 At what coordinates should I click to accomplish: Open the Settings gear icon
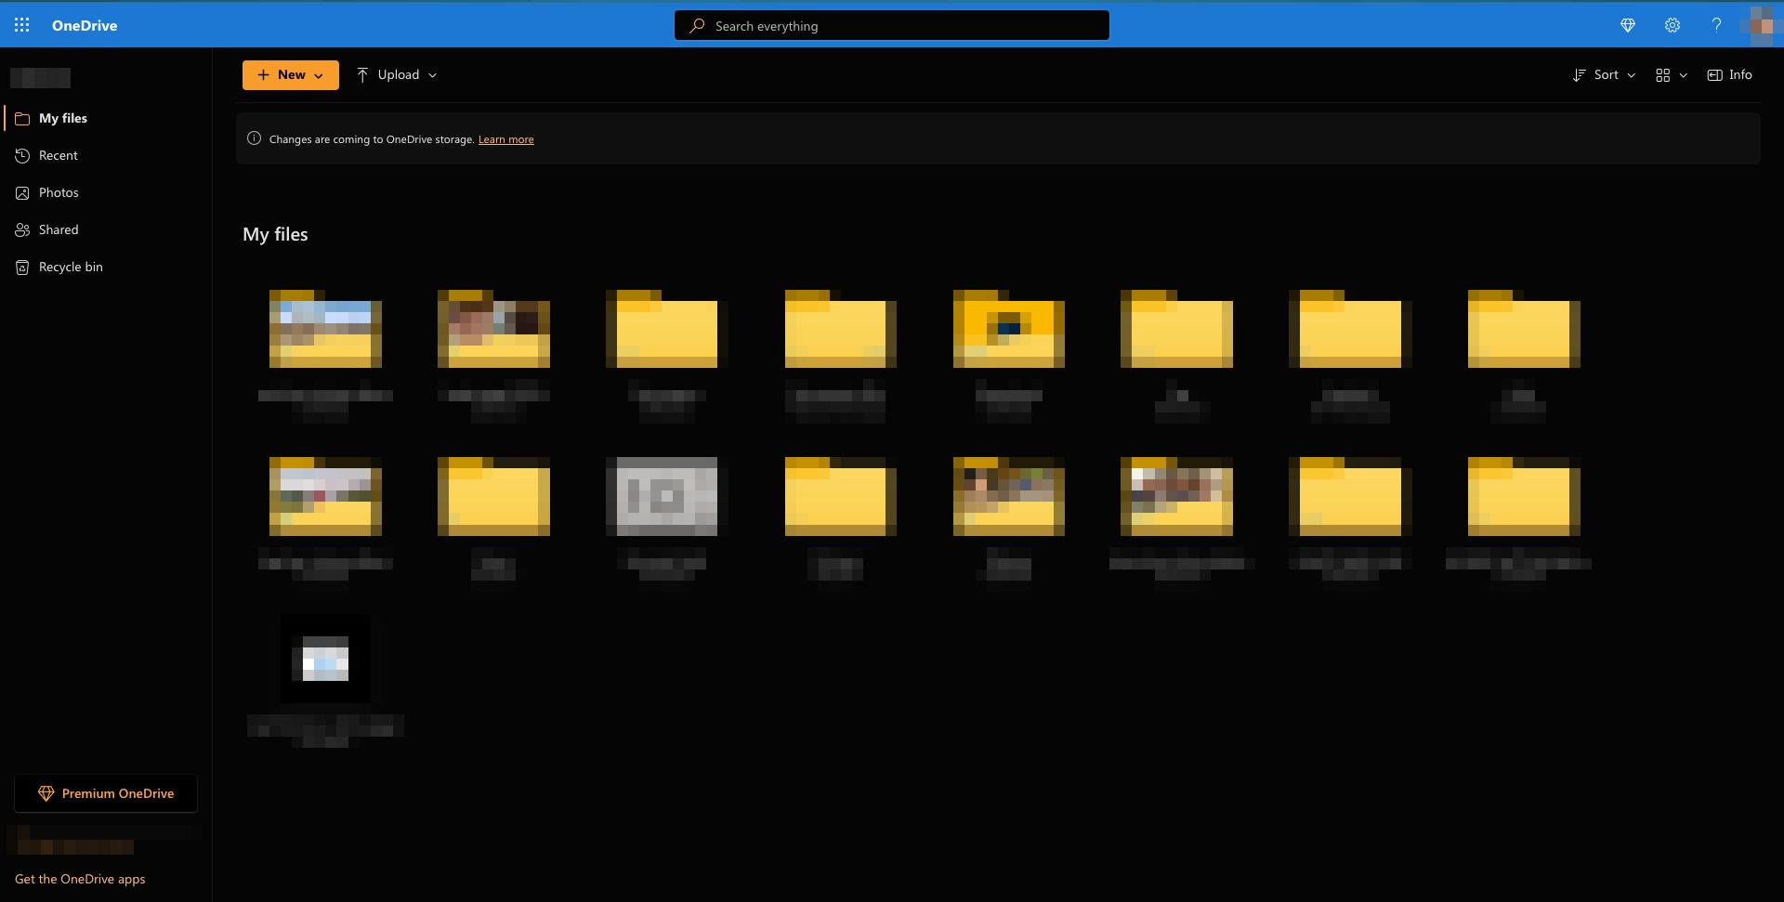[1672, 25]
